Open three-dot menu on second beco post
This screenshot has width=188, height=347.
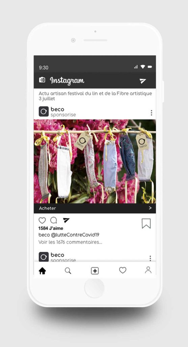[x=150, y=259]
